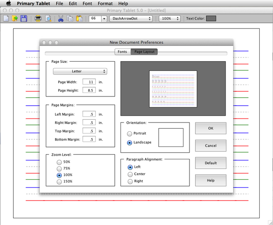Expand the DashArrowDot font dropdown

pos(131,18)
